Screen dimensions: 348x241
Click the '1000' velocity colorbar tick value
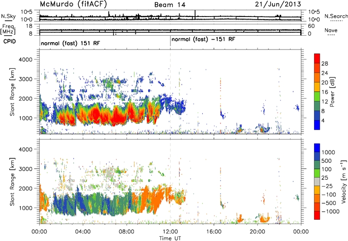(328, 152)
